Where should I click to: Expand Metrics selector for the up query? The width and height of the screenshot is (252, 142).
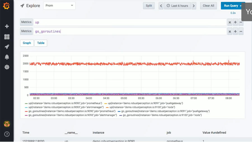[26, 22]
